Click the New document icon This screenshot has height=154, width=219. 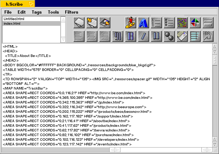tap(79, 23)
